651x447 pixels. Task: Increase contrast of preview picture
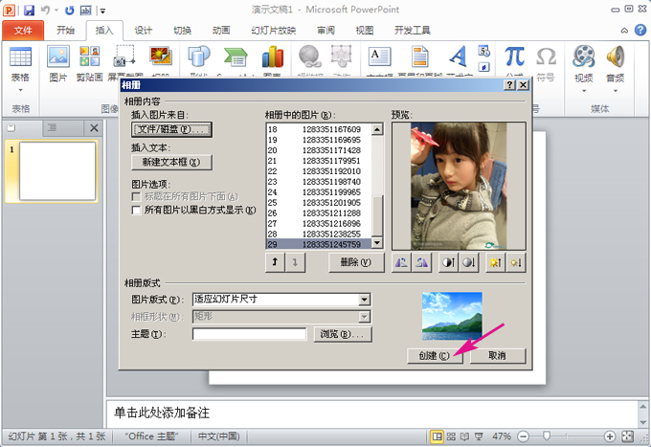click(x=448, y=262)
